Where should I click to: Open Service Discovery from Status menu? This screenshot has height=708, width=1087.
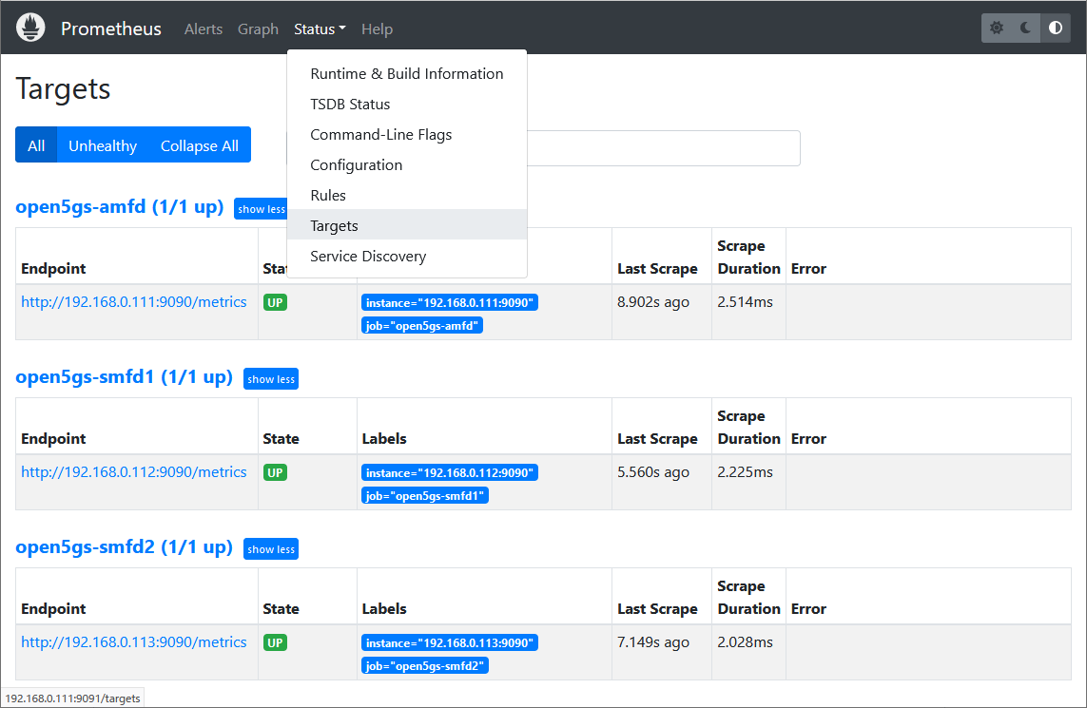pyautogui.click(x=407, y=257)
